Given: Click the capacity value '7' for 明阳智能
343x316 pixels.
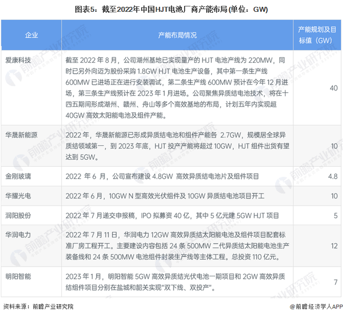Looking at the screenshot, I should 336,282.
